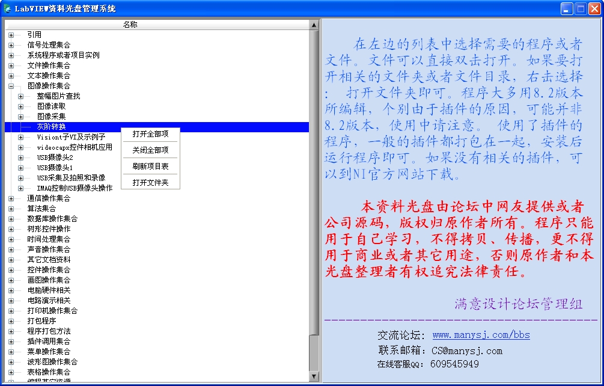
Task: Select the 文件操作集合 tree item
Action: (49, 66)
